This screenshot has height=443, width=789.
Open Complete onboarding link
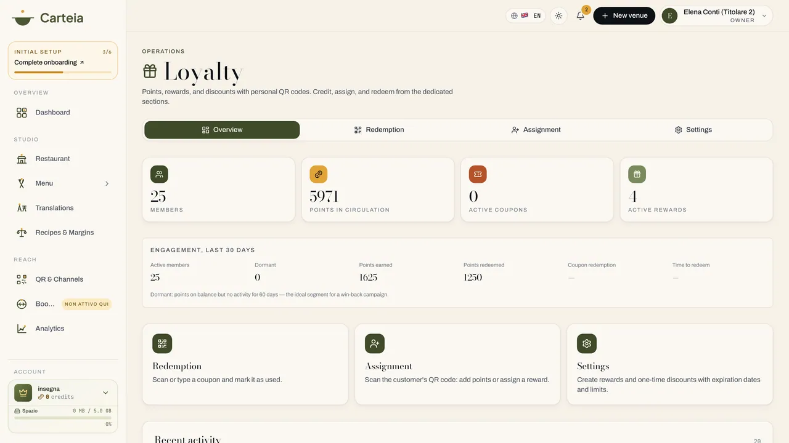coord(49,63)
